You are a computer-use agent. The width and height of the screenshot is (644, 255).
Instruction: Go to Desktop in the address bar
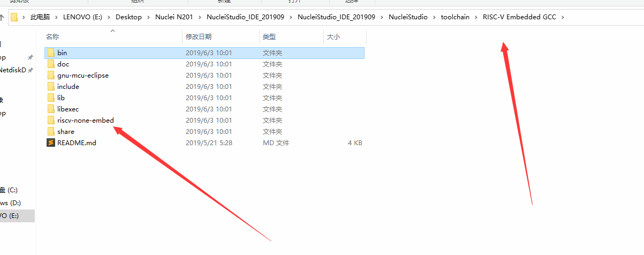click(128, 17)
